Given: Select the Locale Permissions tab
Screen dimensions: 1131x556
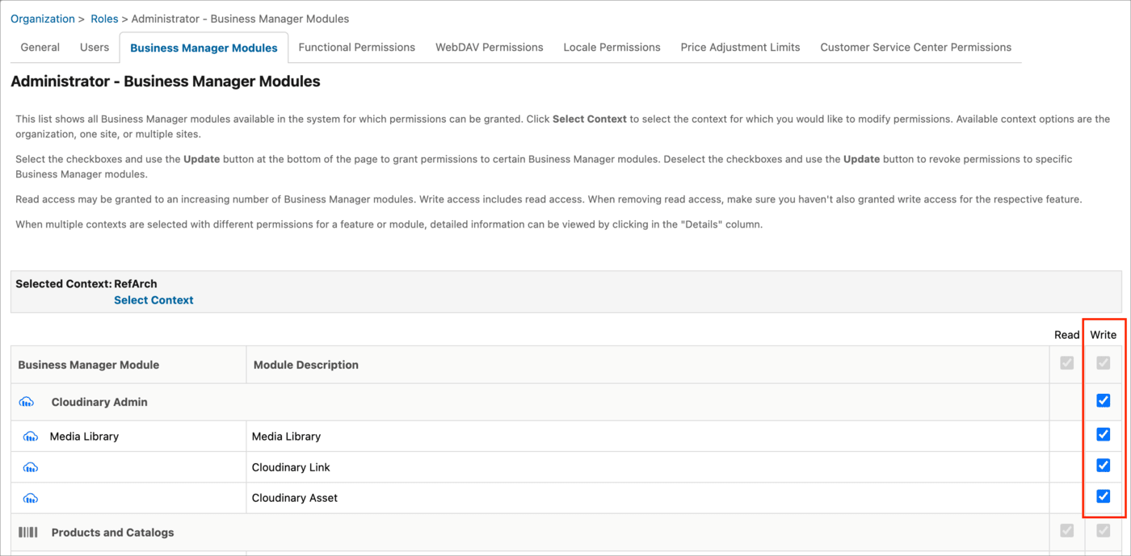Looking at the screenshot, I should 612,47.
